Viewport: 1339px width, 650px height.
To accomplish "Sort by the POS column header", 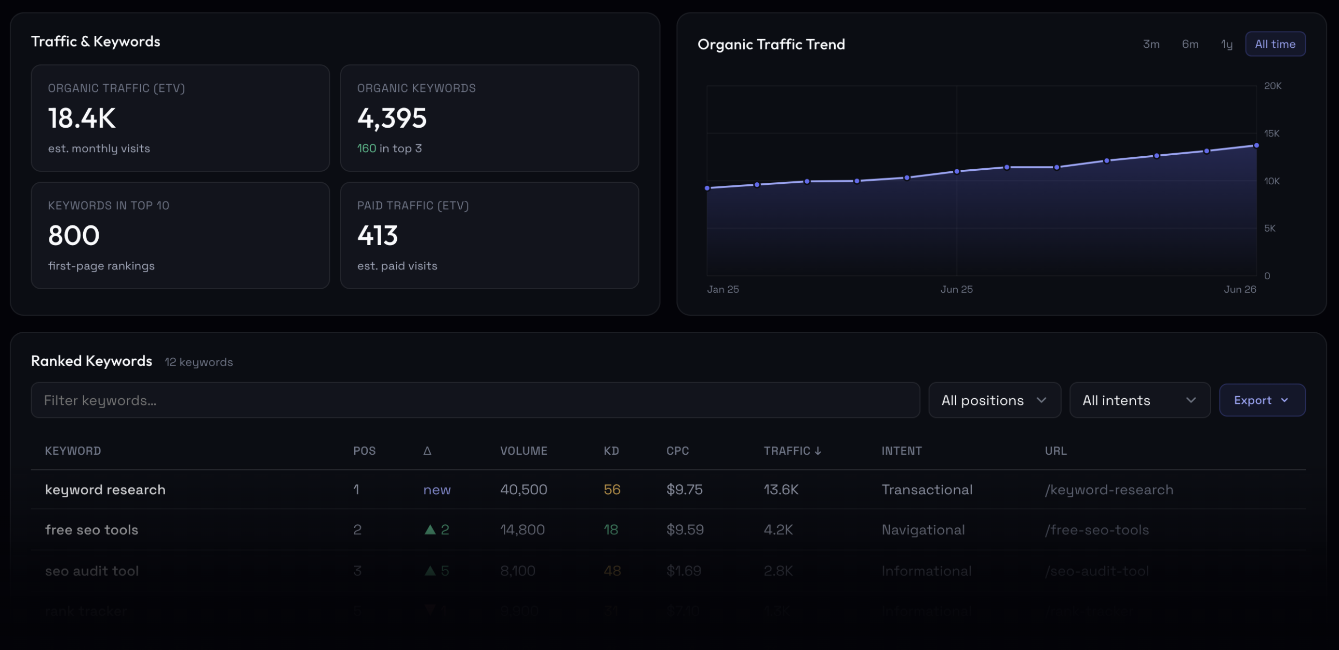I will (x=365, y=451).
